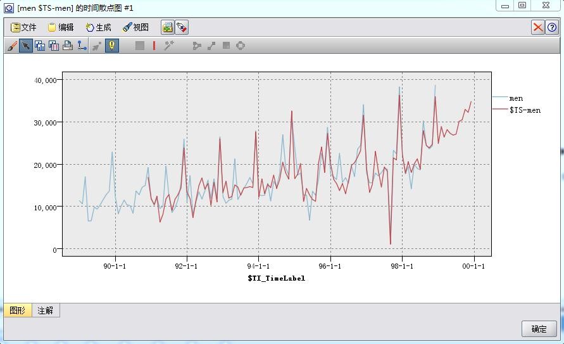Screen dimensions: 564x344
Task: Close the time plot window
Action: tap(546, 6)
